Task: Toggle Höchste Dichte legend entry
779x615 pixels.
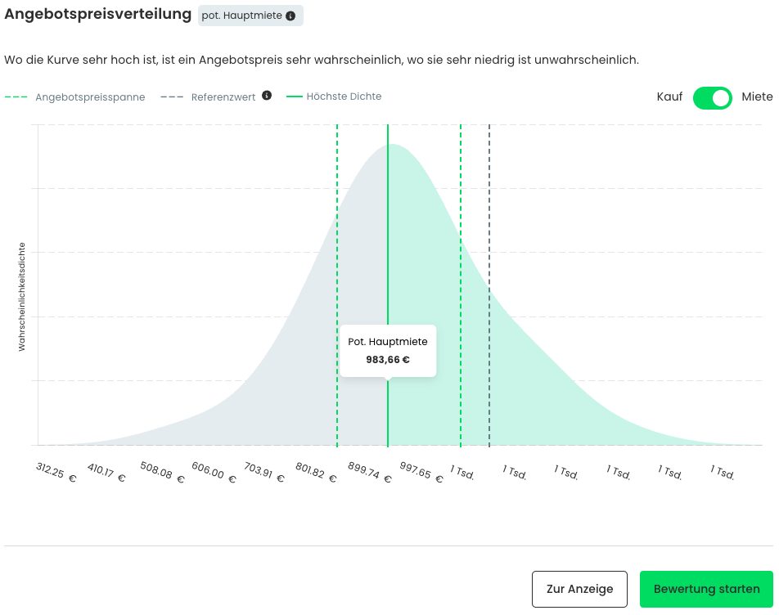Action: (334, 97)
